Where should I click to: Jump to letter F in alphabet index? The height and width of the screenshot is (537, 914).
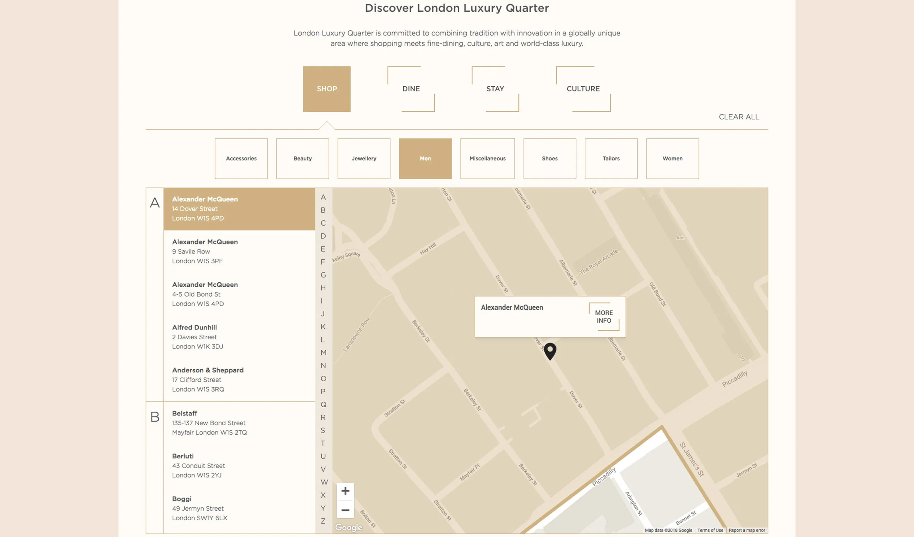pos(323,262)
